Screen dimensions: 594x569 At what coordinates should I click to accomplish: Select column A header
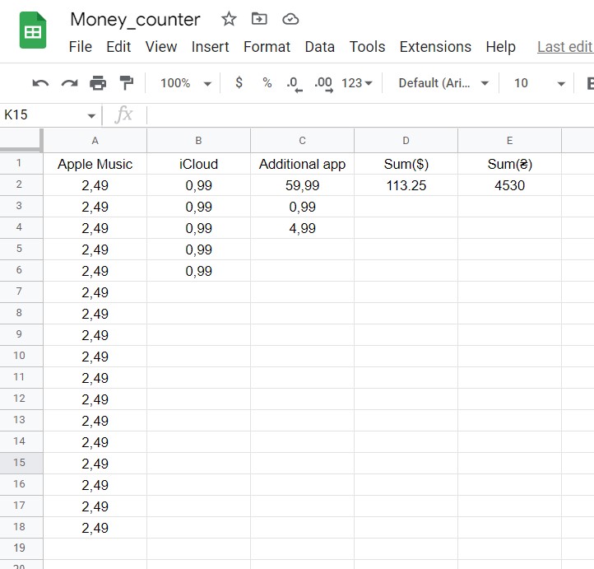[95, 141]
